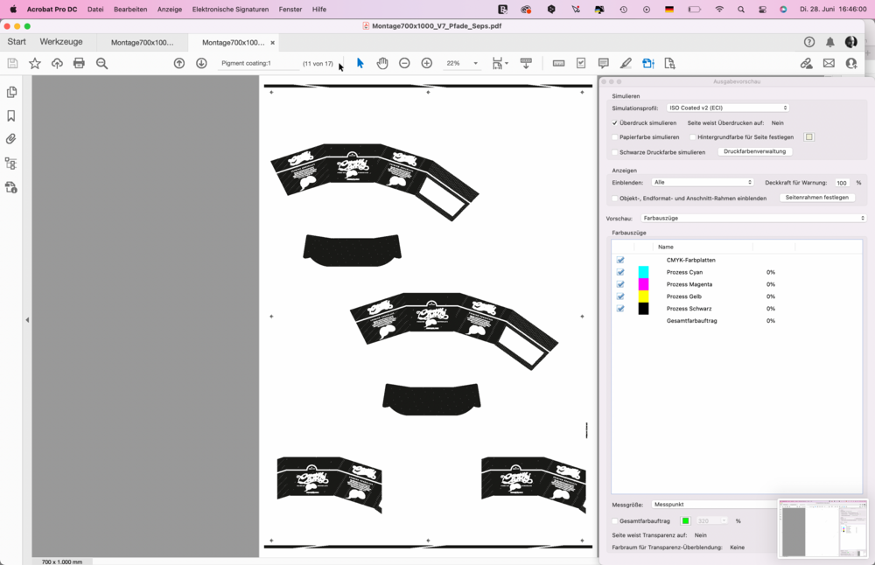This screenshot has width=875, height=565.
Task: Switch to the first Montage700x100 tab
Action: 143,42
